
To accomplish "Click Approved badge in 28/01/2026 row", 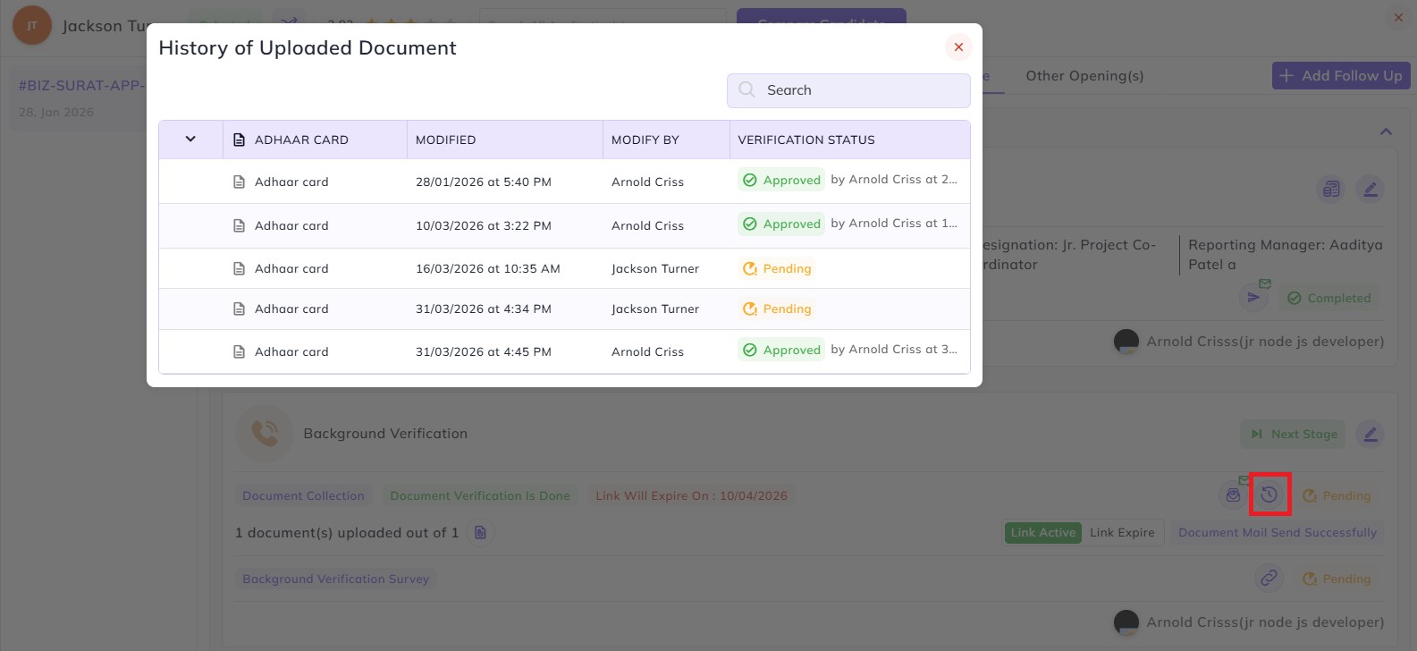I will click(x=781, y=180).
